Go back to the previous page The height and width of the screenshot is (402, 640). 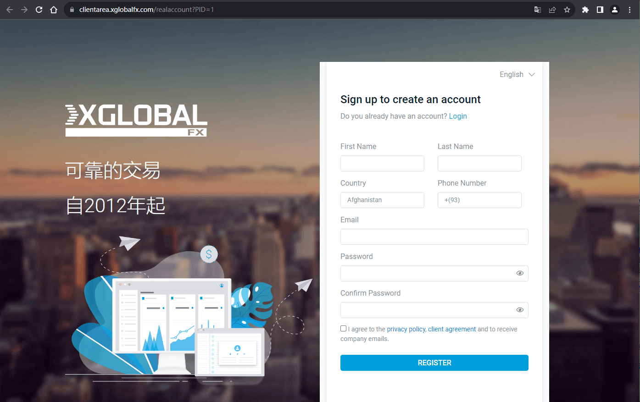click(x=10, y=10)
